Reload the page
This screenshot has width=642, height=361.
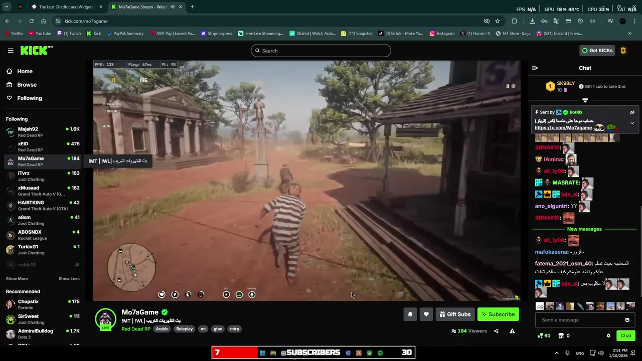pyautogui.click(x=31, y=21)
